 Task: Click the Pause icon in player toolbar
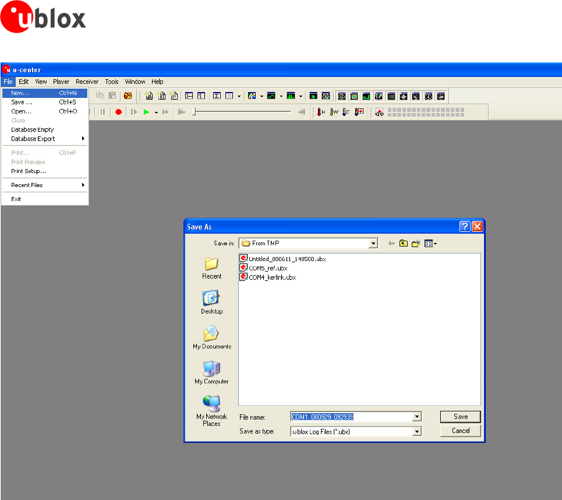103,112
